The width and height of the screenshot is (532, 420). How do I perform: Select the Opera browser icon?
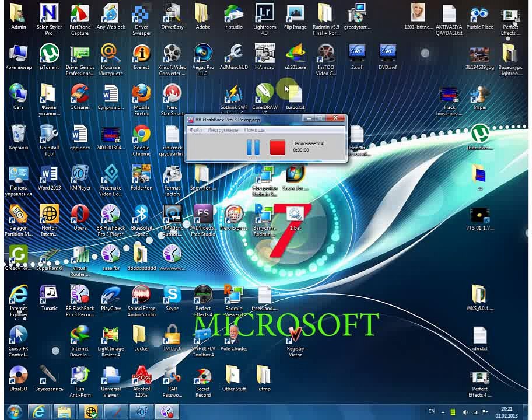pos(80,218)
